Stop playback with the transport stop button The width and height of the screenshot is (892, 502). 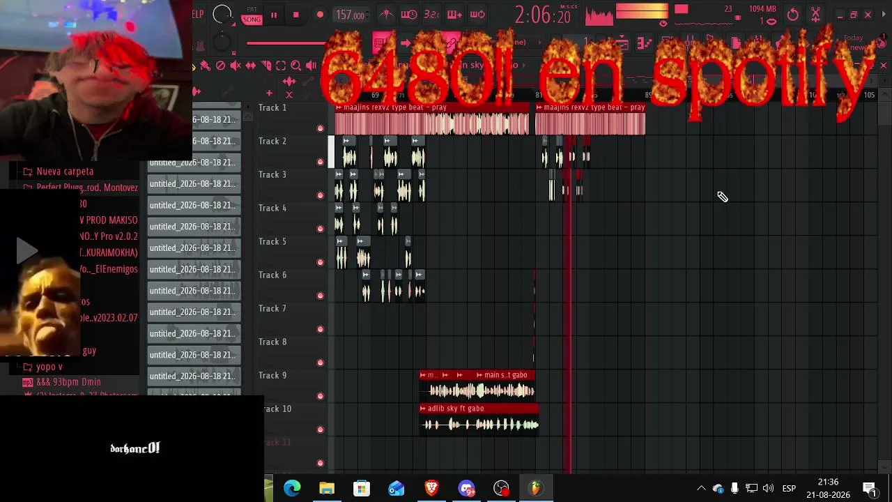click(x=295, y=15)
